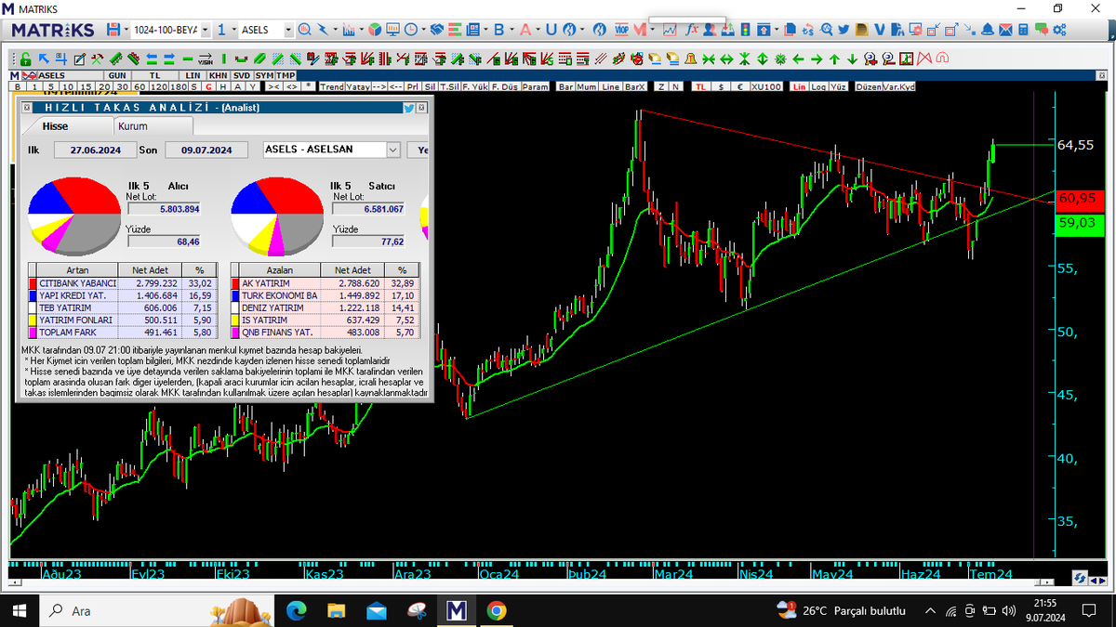This screenshot has height=627, width=1116.
Task: Expand the B toolbar dropdown arrow
Action: (511, 30)
